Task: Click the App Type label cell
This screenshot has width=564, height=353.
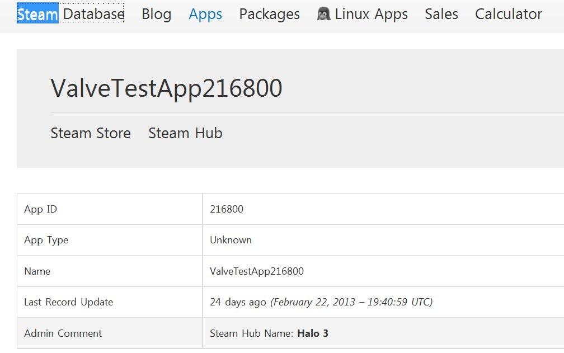Action: coord(110,240)
